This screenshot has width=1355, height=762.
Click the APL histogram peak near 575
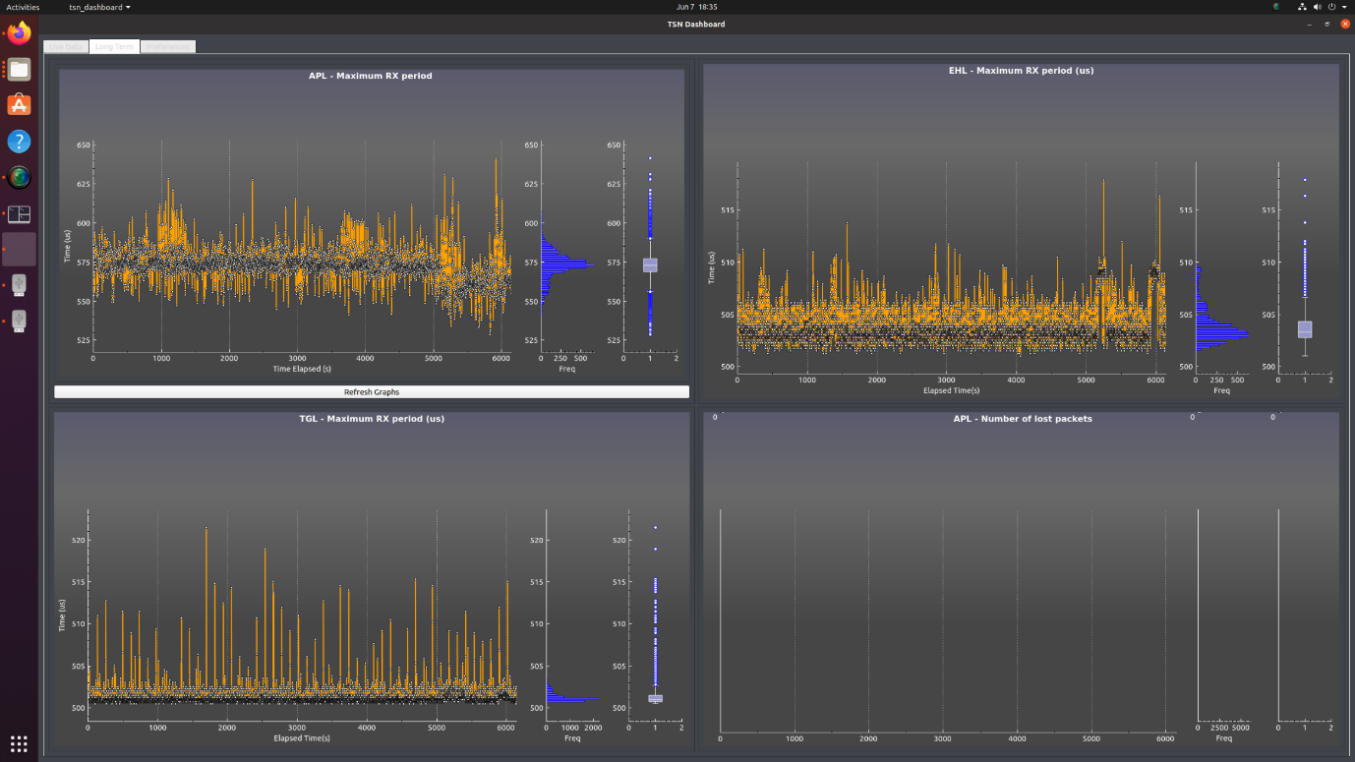(567, 264)
